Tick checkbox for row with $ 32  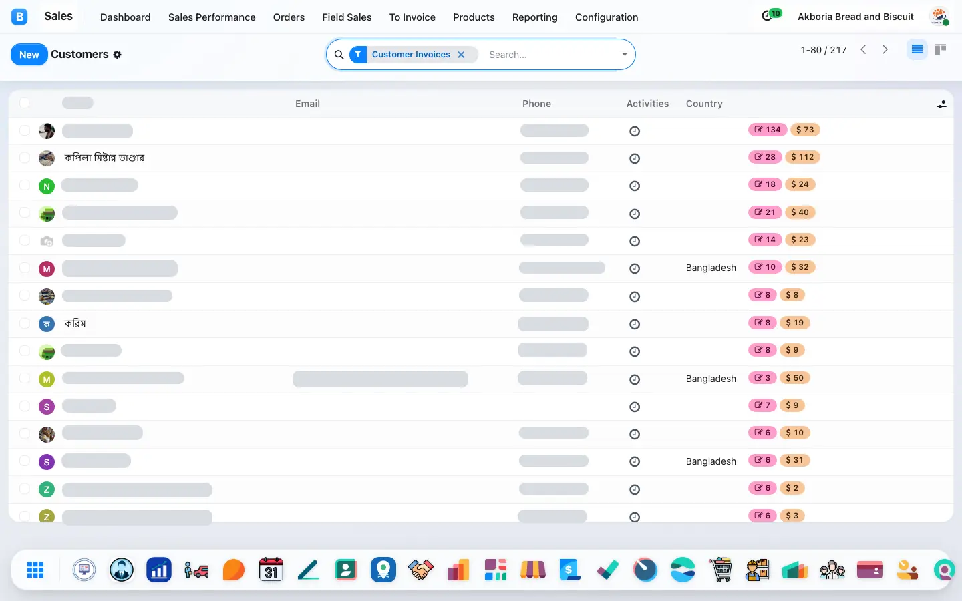tap(25, 268)
